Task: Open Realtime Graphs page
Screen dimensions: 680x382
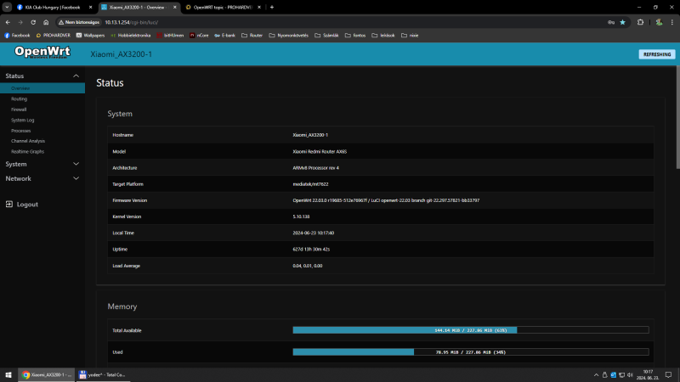Action: pyautogui.click(x=27, y=152)
